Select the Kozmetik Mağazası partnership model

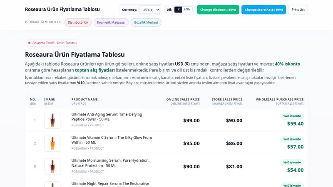(x=111, y=22)
